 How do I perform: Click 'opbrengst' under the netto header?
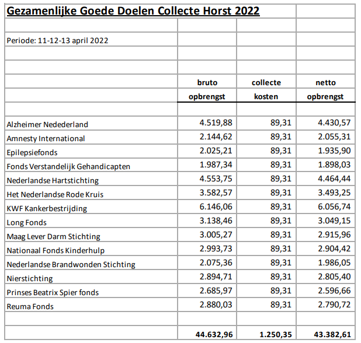click(x=325, y=97)
